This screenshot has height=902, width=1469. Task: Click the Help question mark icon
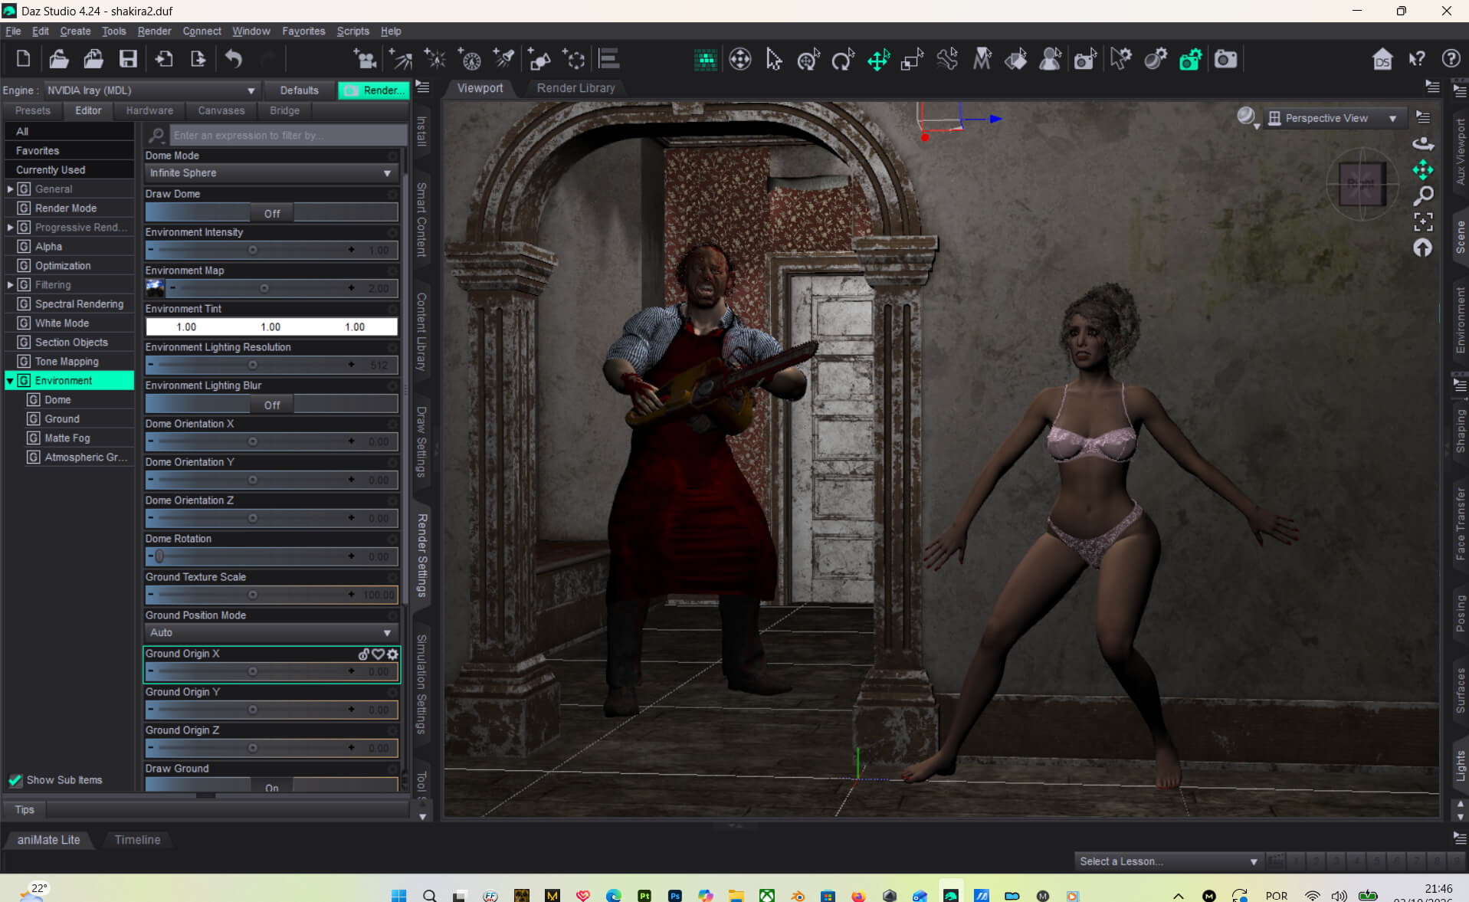(x=1451, y=59)
